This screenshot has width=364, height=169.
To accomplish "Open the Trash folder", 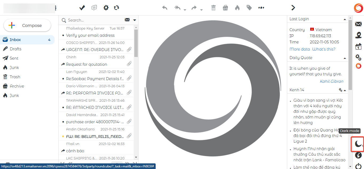I will pyautogui.click(x=27, y=77).
